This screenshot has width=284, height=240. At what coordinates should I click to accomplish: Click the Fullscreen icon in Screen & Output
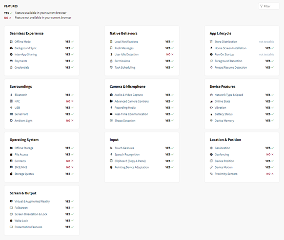(x=11, y=208)
